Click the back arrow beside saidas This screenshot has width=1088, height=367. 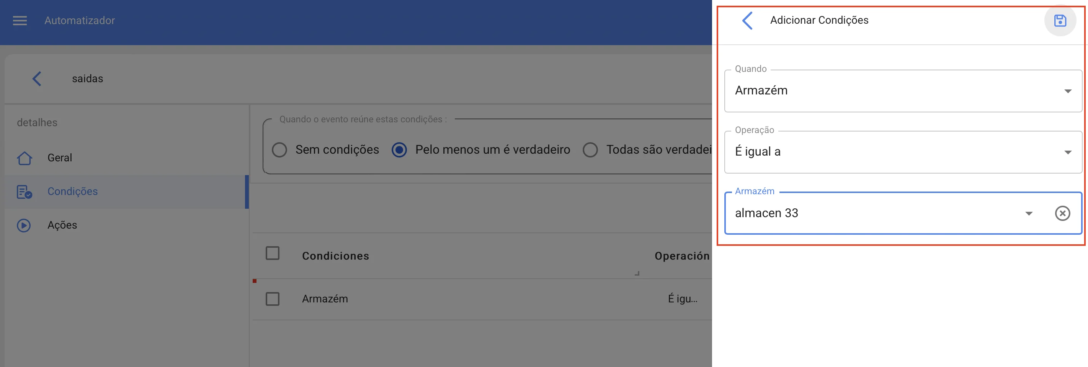[x=37, y=78]
